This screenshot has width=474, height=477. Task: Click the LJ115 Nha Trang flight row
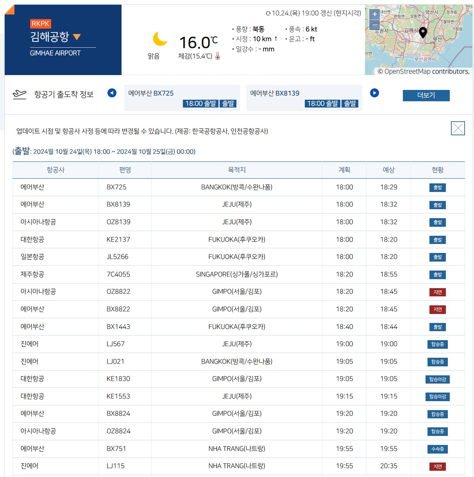234,466
